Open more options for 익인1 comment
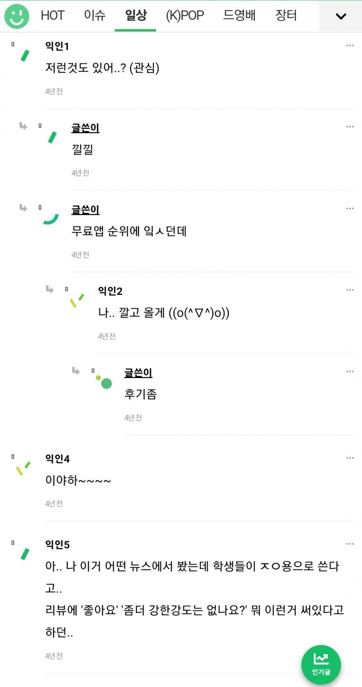This screenshot has height=687, width=362. click(350, 46)
